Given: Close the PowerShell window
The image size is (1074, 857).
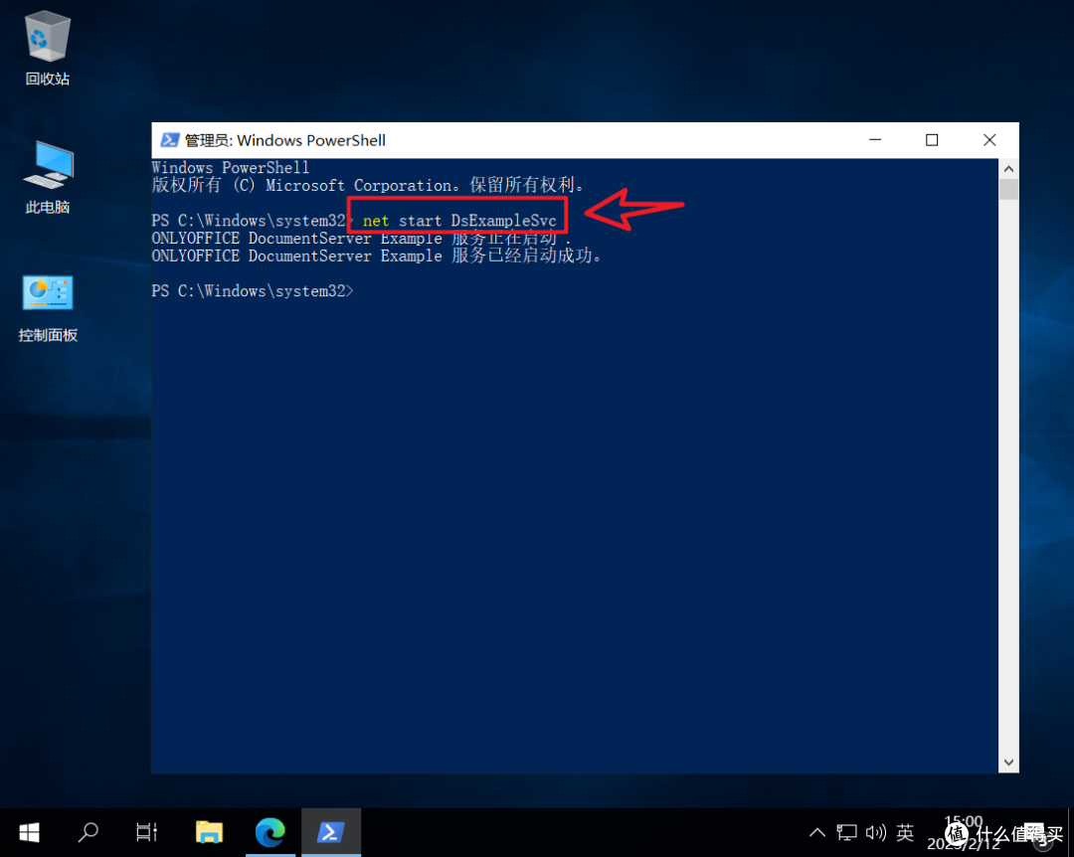Looking at the screenshot, I should [x=989, y=140].
